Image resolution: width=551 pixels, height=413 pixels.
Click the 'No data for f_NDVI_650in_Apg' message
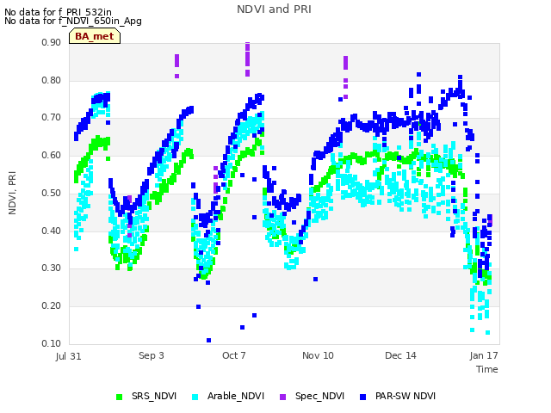[x=73, y=21]
